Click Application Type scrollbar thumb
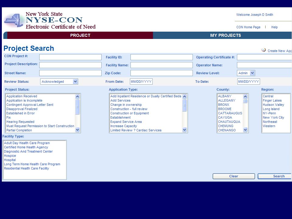Image resolution: width=292 pixels, height=219 pixels. point(185,105)
